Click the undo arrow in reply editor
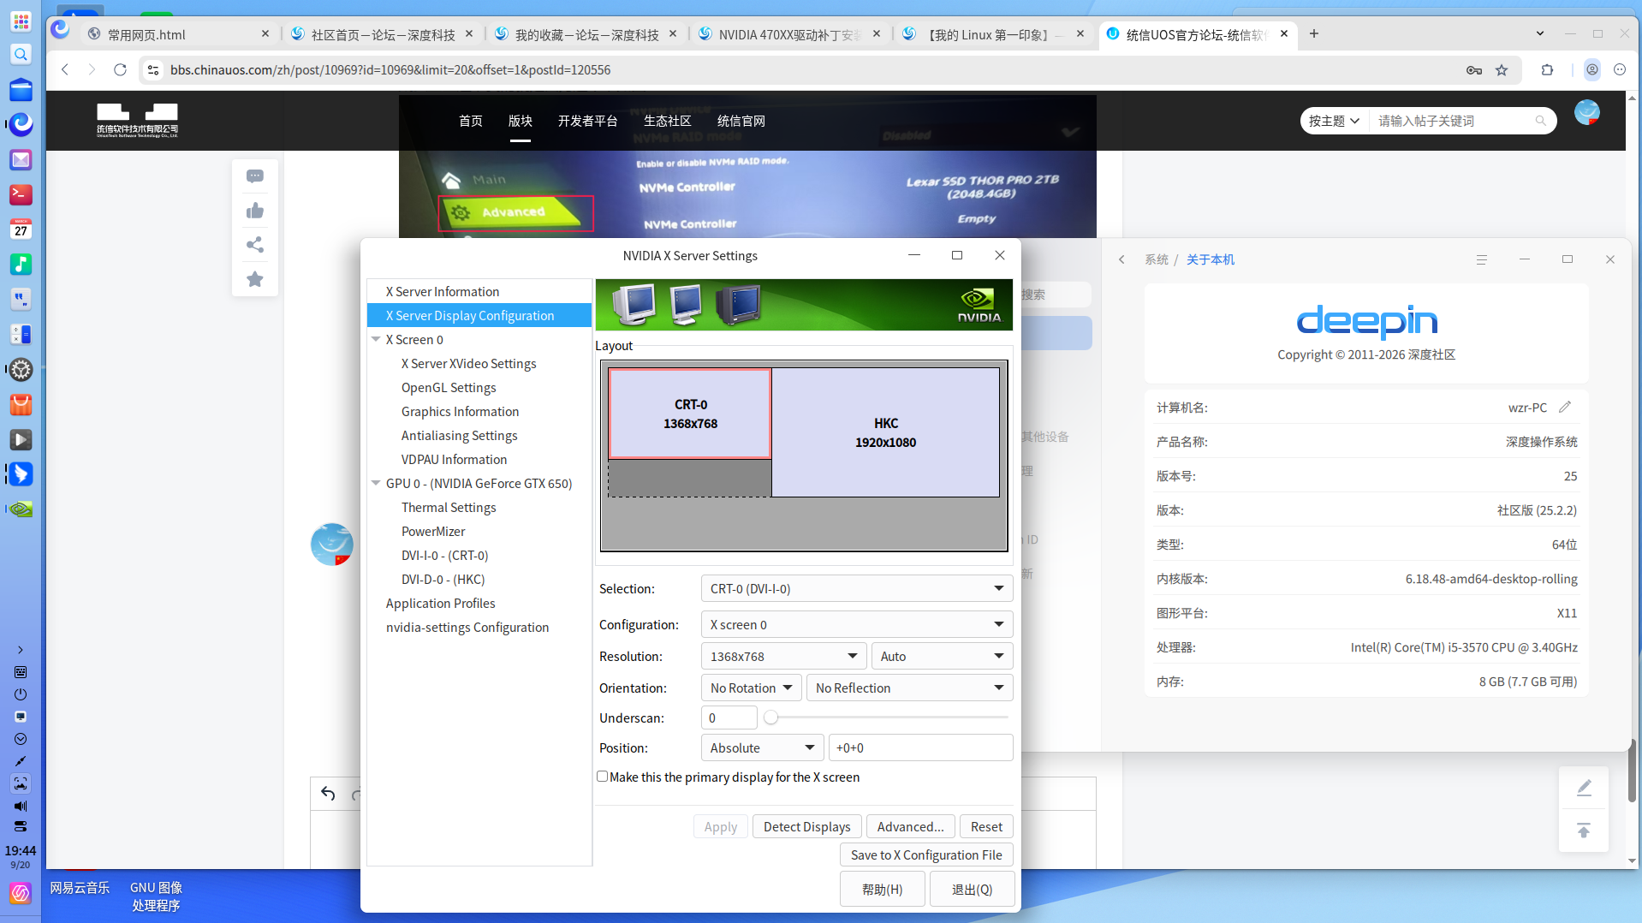 328,794
